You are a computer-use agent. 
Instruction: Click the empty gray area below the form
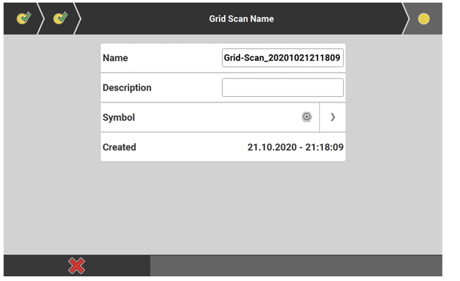tap(223, 206)
